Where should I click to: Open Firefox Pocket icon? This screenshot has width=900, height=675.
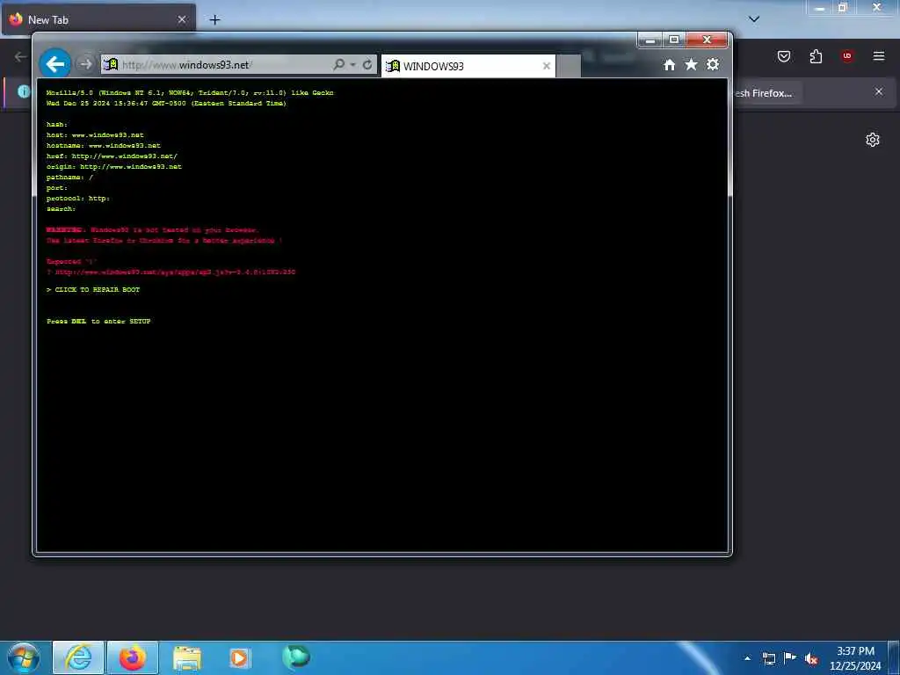(x=784, y=56)
